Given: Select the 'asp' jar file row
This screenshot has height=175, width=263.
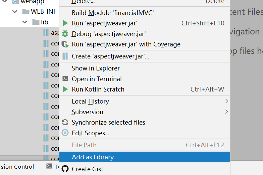Looking at the screenshot, I should pos(30,33).
